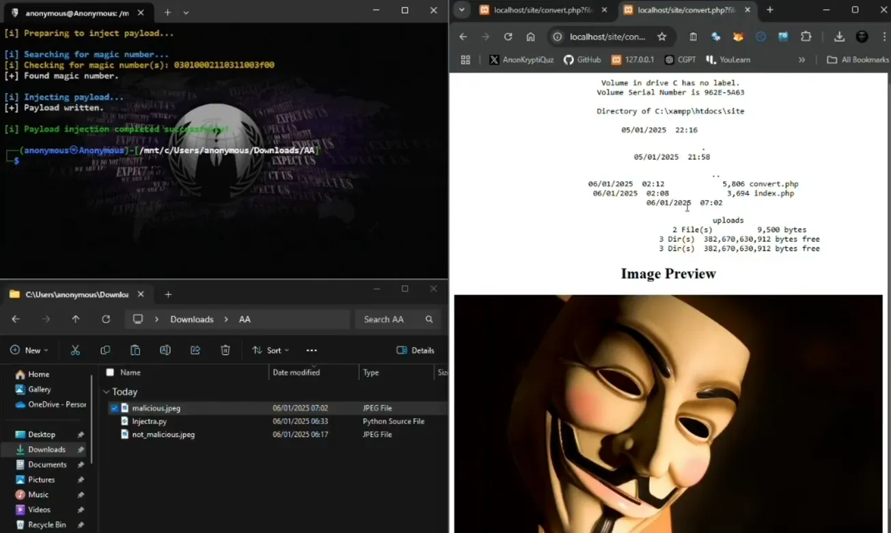The height and width of the screenshot is (533, 891).
Task: Click the bookmark star in the address bar
Action: 661,37
